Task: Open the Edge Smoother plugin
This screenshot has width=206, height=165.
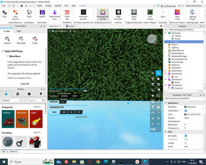Action: coord(118,15)
